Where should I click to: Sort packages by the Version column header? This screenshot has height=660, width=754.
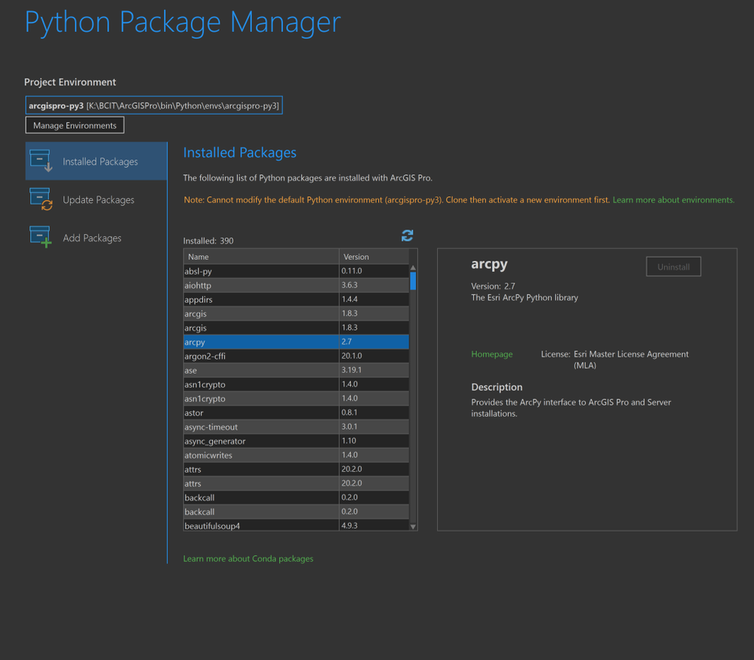[x=373, y=257]
